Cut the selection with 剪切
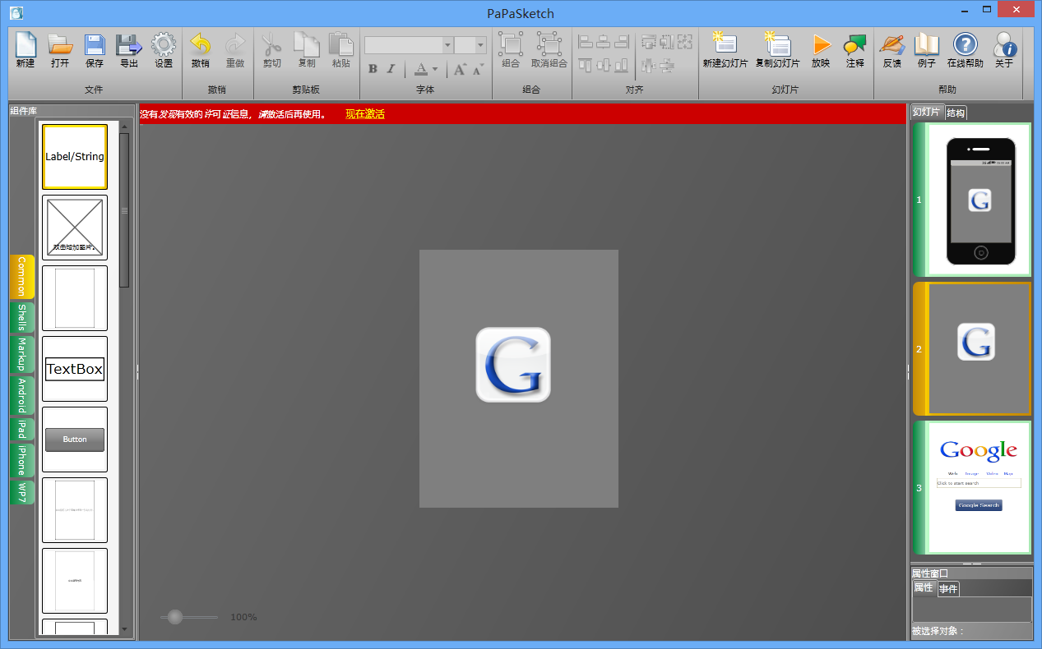Viewport: 1042px width, 649px height. 271,50
